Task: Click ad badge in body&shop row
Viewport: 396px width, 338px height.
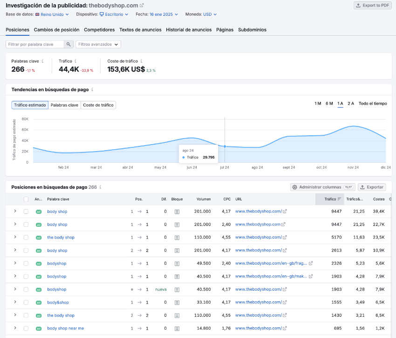Action: coord(39,303)
